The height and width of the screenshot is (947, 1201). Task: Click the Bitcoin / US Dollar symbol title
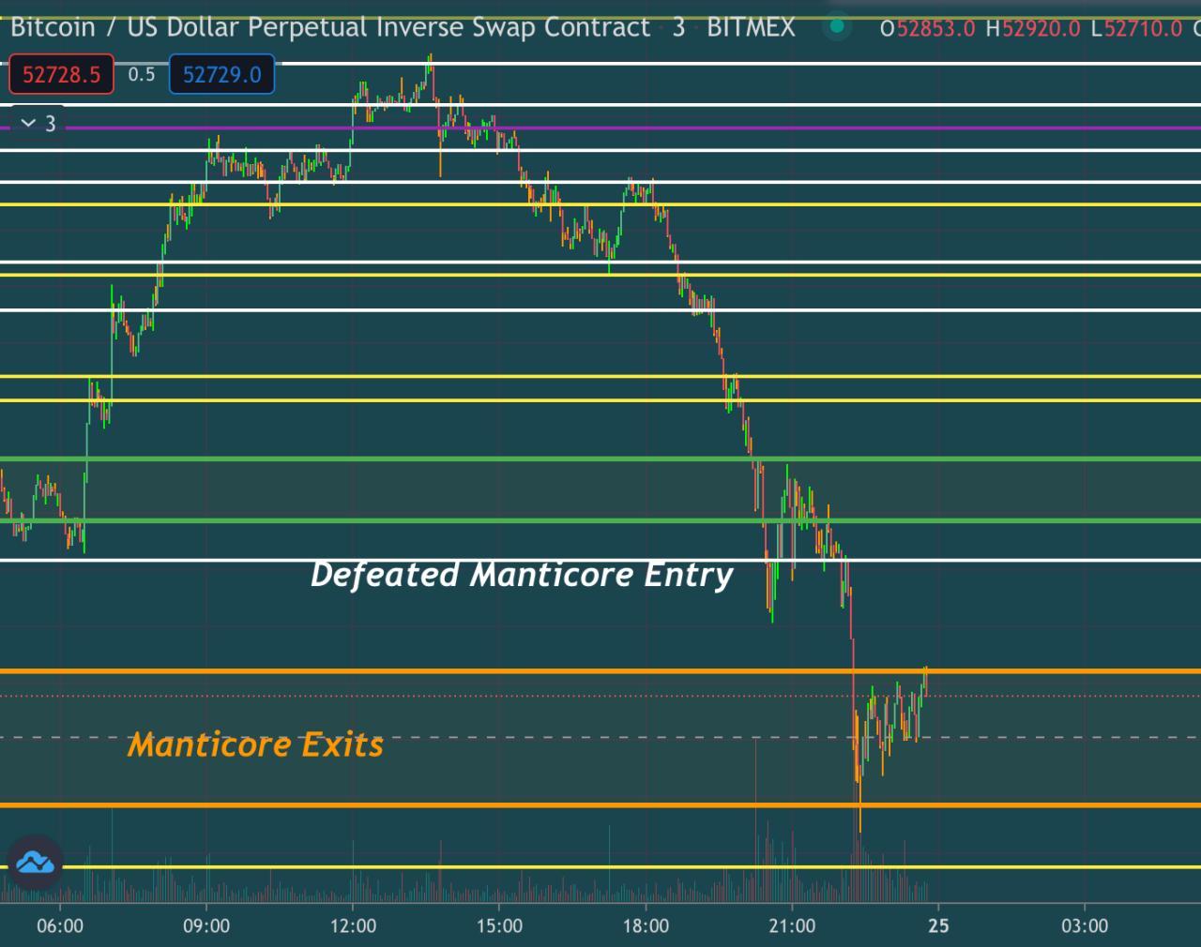(x=329, y=26)
